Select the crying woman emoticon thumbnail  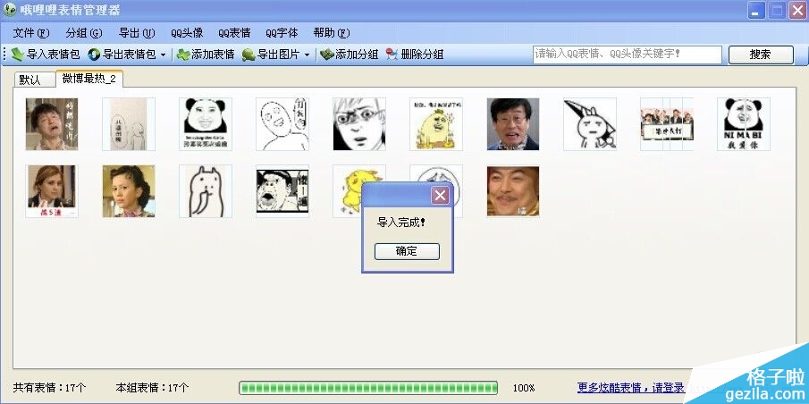click(52, 124)
